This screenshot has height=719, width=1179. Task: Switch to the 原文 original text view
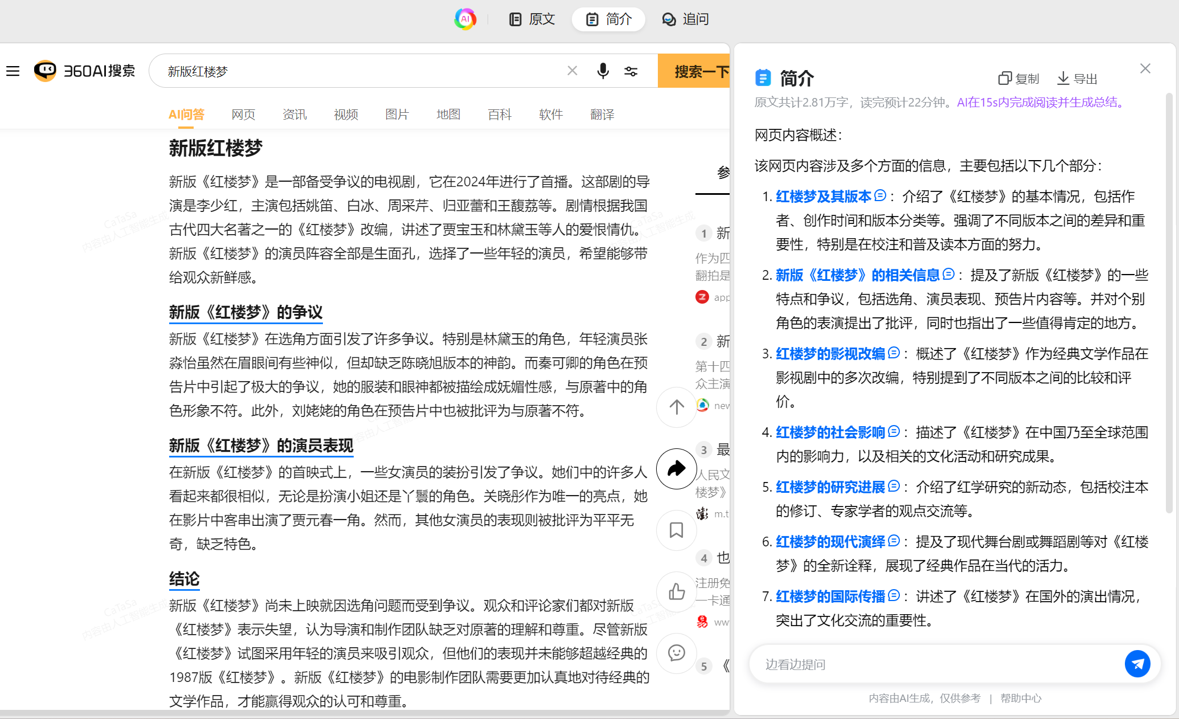click(x=531, y=19)
